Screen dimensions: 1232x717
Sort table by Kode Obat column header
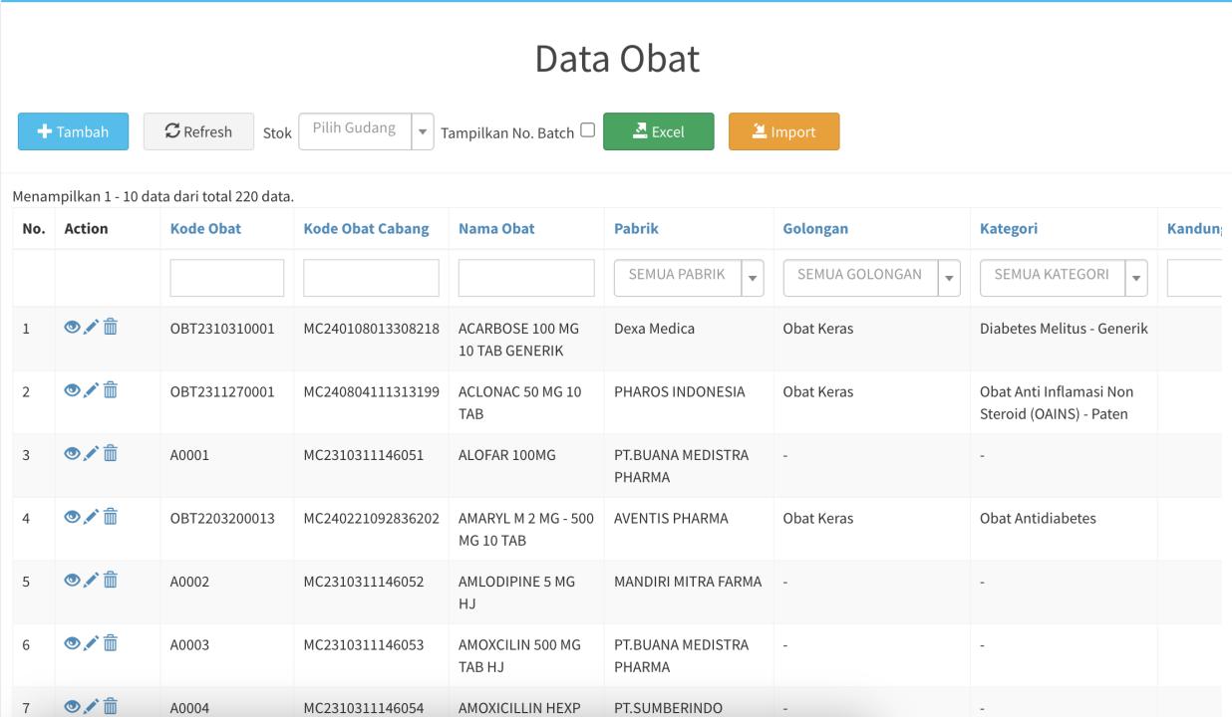pos(205,228)
